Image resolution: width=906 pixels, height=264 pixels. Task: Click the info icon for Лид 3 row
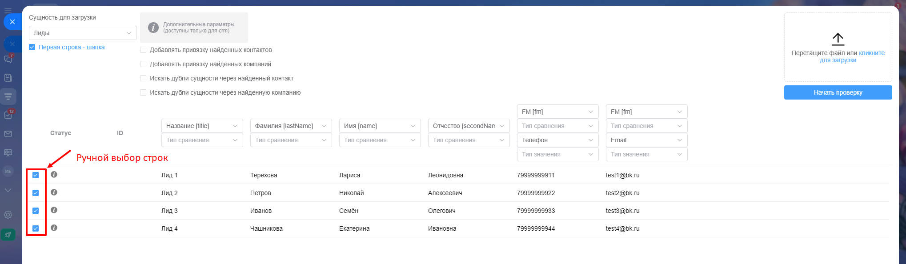coord(54,210)
